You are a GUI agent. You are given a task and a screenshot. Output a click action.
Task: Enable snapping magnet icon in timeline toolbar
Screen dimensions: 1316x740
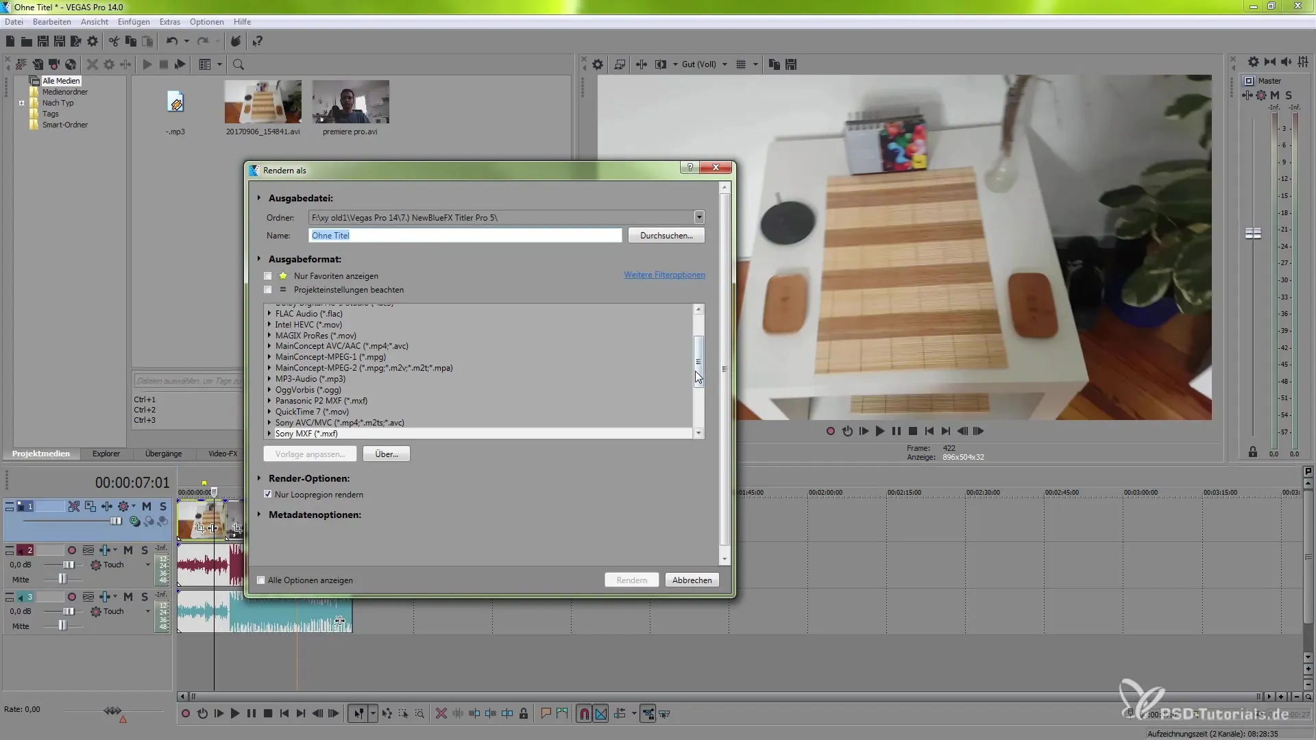tap(584, 714)
